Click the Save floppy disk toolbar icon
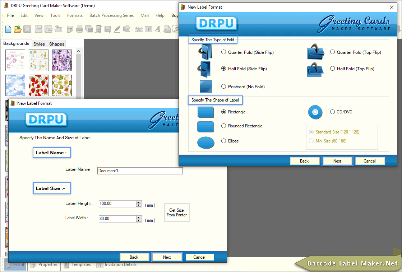Screen dimensions: 402x272 (38, 29)
